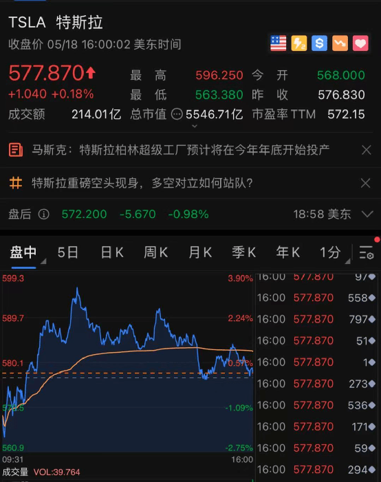The image size is (381, 482).
Task: Tap the 成交额 214.01亿 turnover value
Action: coord(96,114)
